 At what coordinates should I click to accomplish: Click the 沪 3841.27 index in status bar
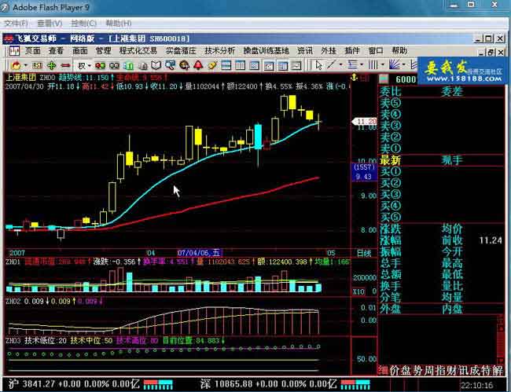pyautogui.click(x=75, y=384)
